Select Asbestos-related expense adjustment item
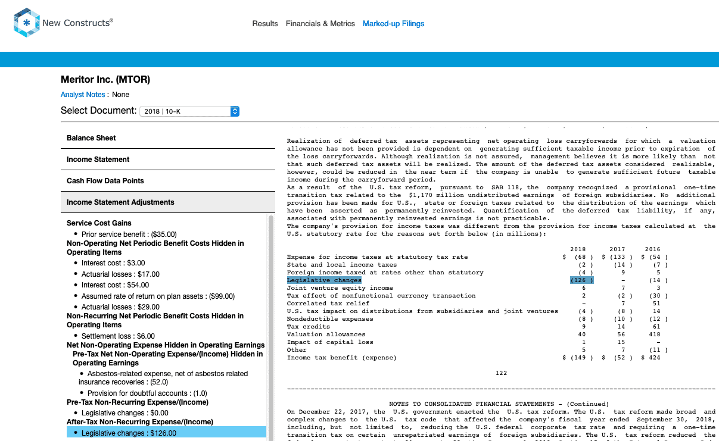This screenshot has width=719, height=441. (164, 378)
